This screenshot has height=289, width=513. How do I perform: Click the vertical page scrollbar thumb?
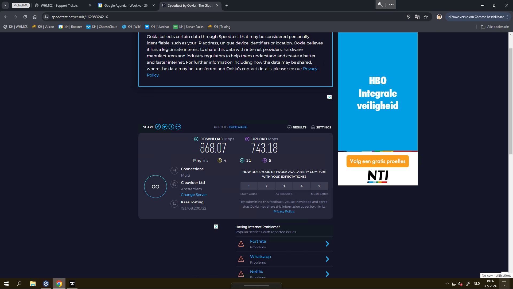click(511, 102)
